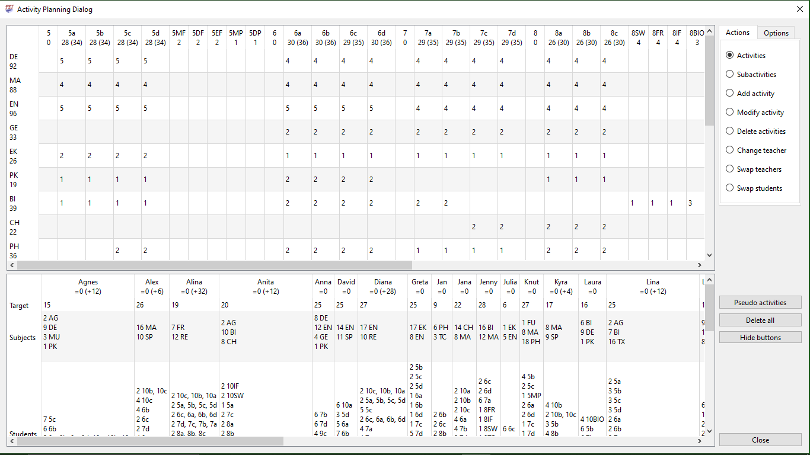This screenshot has height=455, width=810.
Task: Click the upper table's horizontal scroll-right arrow
Action: (700, 265)
